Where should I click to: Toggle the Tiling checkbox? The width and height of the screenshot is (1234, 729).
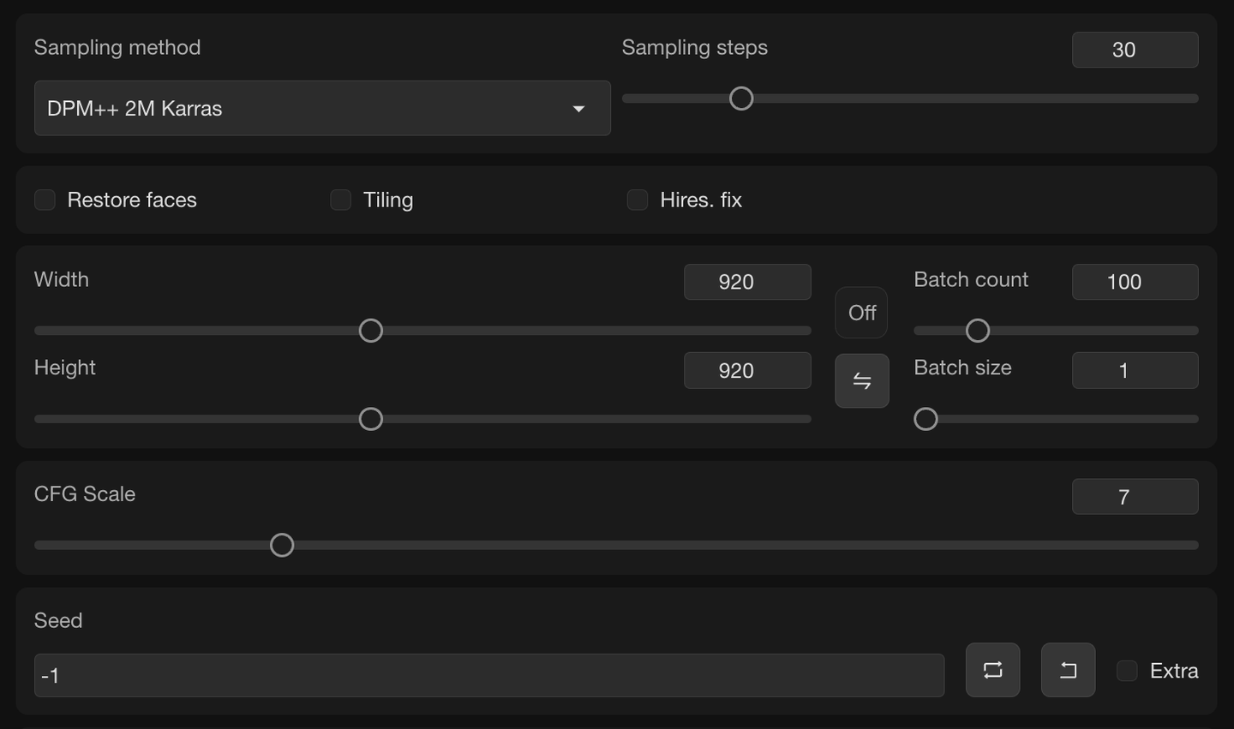pyautogui.click(x=341, y=200)
